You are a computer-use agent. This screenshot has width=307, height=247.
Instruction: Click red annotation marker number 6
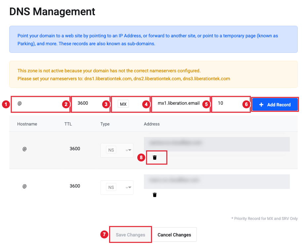[246, 104]
